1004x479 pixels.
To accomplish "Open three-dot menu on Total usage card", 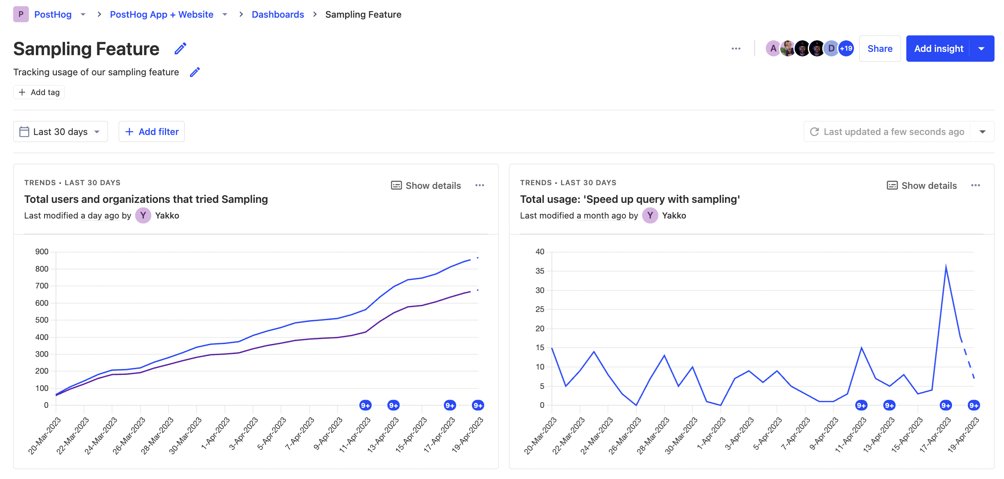I will pyautogui.click(x=975, y=186).
